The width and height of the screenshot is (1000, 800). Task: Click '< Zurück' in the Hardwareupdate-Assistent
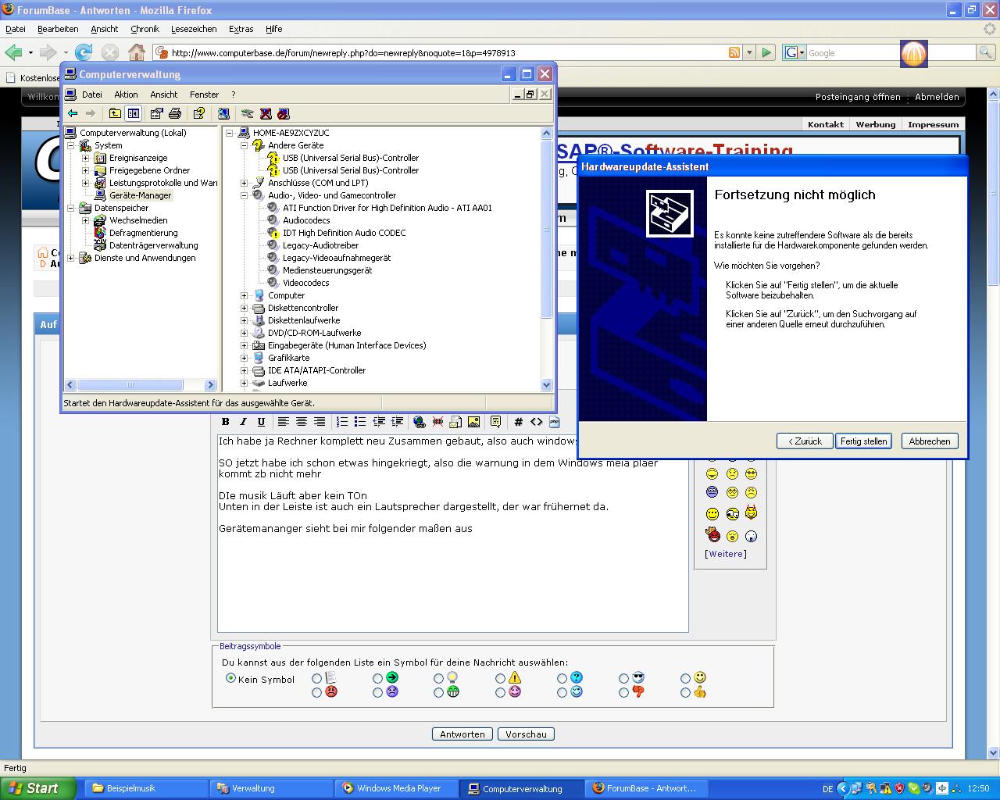click(x=805, y=441)
